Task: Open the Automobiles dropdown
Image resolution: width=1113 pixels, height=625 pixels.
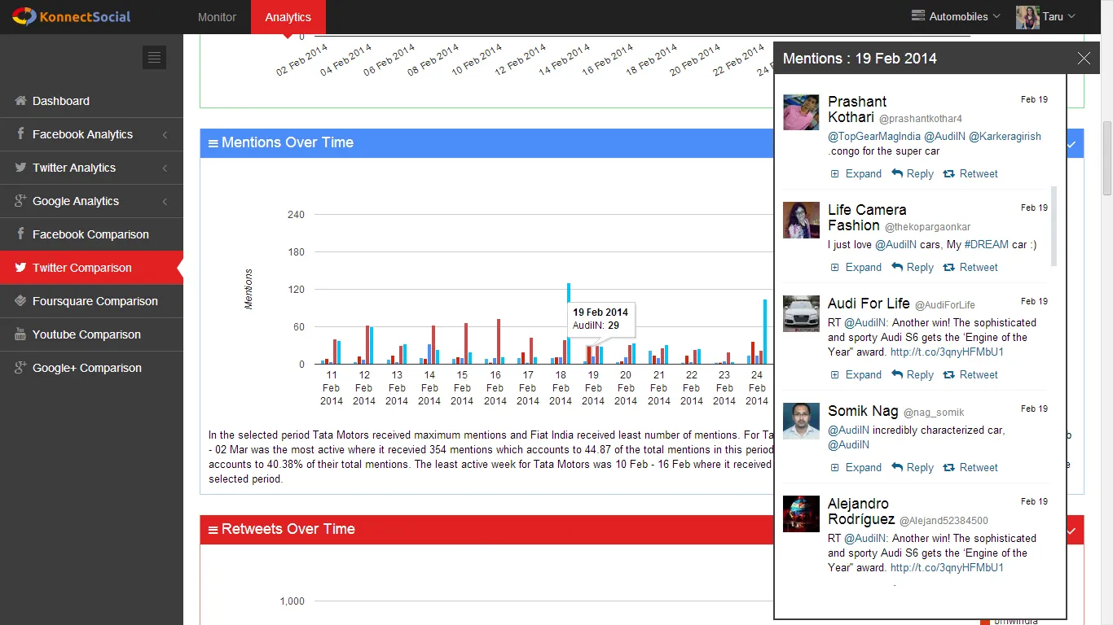Action: pyautogui.click(x=957, y=16)
